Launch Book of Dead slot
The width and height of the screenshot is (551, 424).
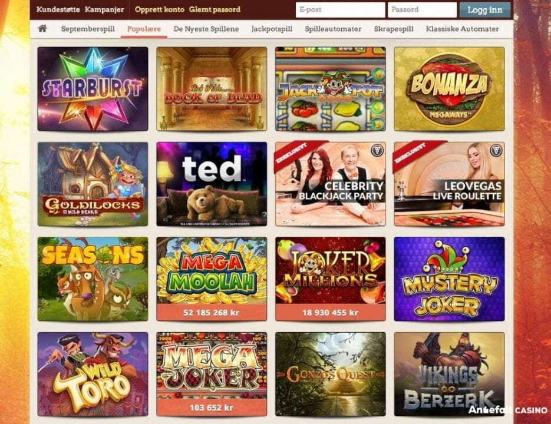pos(212,89)
